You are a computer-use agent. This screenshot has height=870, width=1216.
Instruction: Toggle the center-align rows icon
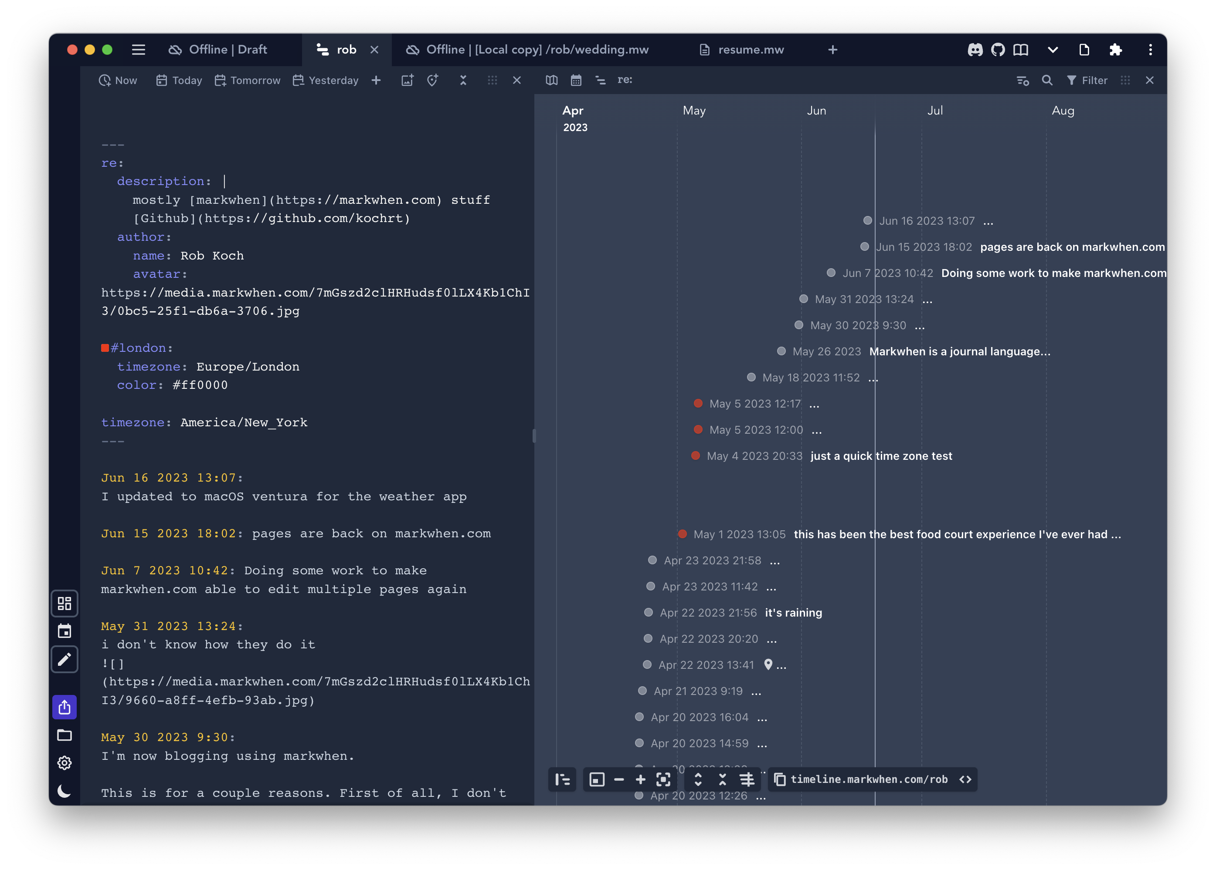tap(747, 779)
